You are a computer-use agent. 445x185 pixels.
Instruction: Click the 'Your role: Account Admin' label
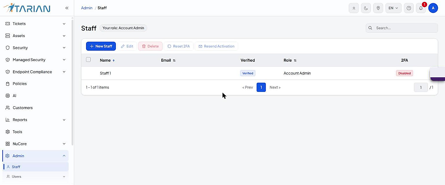click(x=123, y=28)
